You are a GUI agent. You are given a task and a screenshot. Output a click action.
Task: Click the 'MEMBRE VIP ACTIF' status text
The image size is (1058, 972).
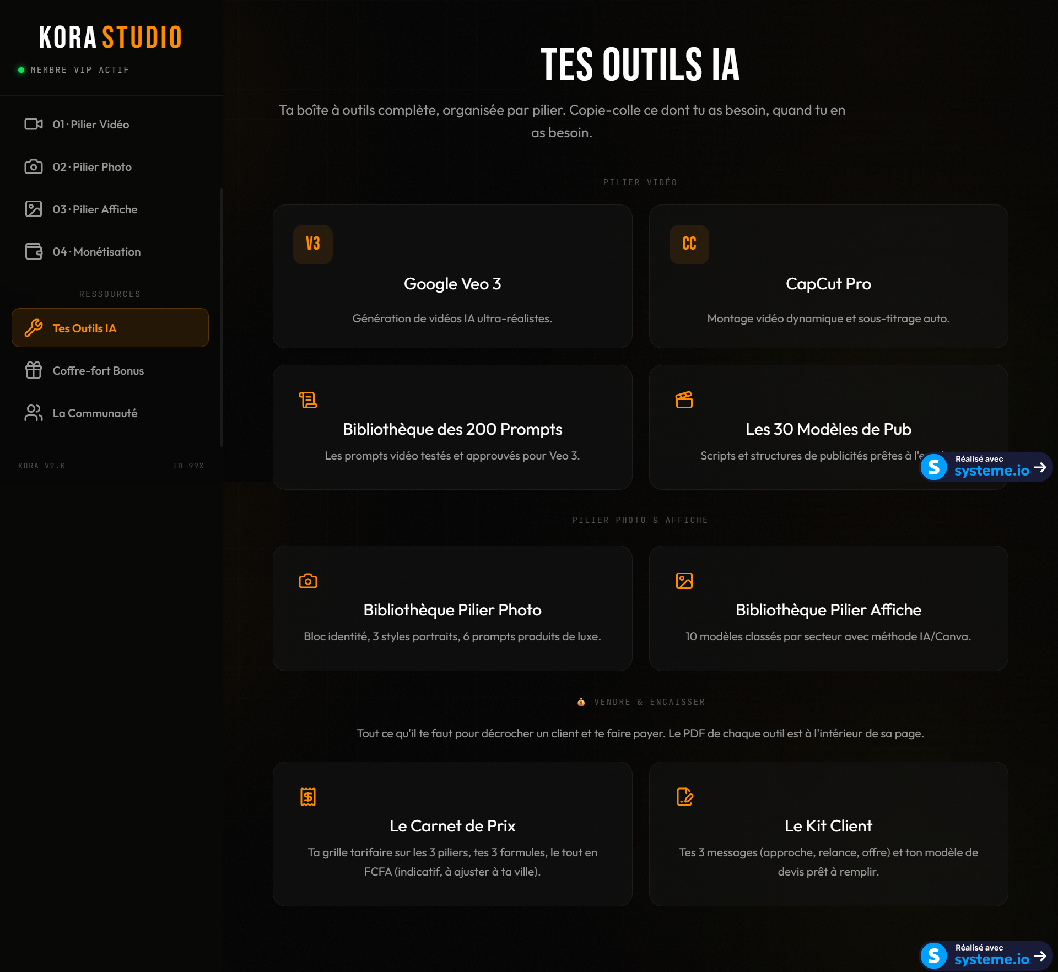click(80, 70)
